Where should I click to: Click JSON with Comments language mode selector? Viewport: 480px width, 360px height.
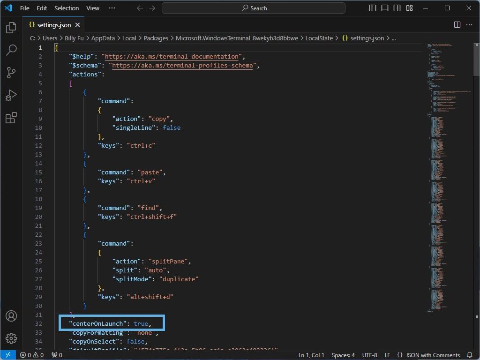click(x=430, y=355)
